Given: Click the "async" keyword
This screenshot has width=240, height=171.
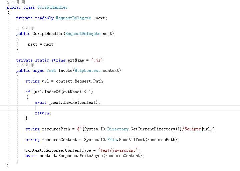Looking at the screenshot, I should [38, 71].
